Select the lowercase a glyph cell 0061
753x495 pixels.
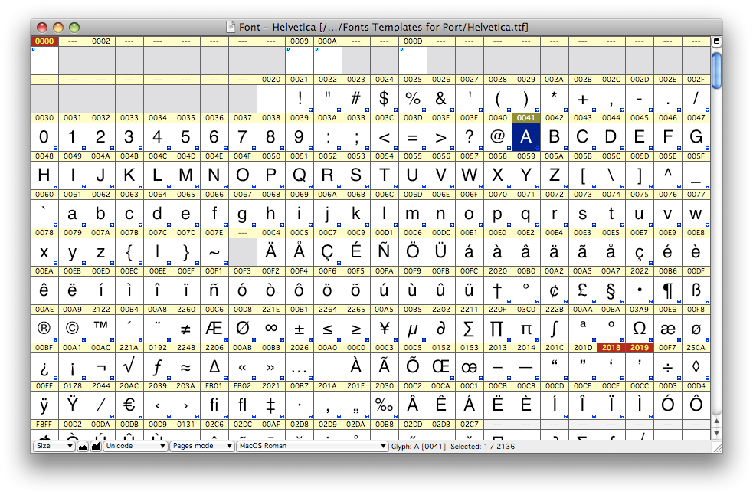click(73, 213)
